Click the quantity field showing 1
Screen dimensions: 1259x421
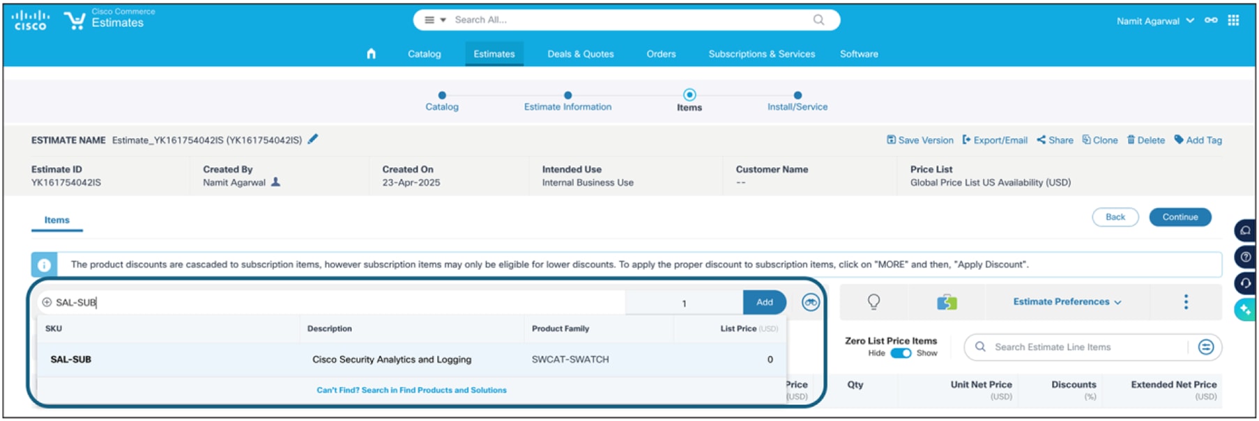pos(684,303)
